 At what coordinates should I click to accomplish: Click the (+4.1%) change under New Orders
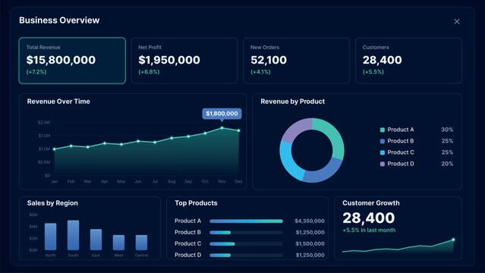[x=261, y=72]
